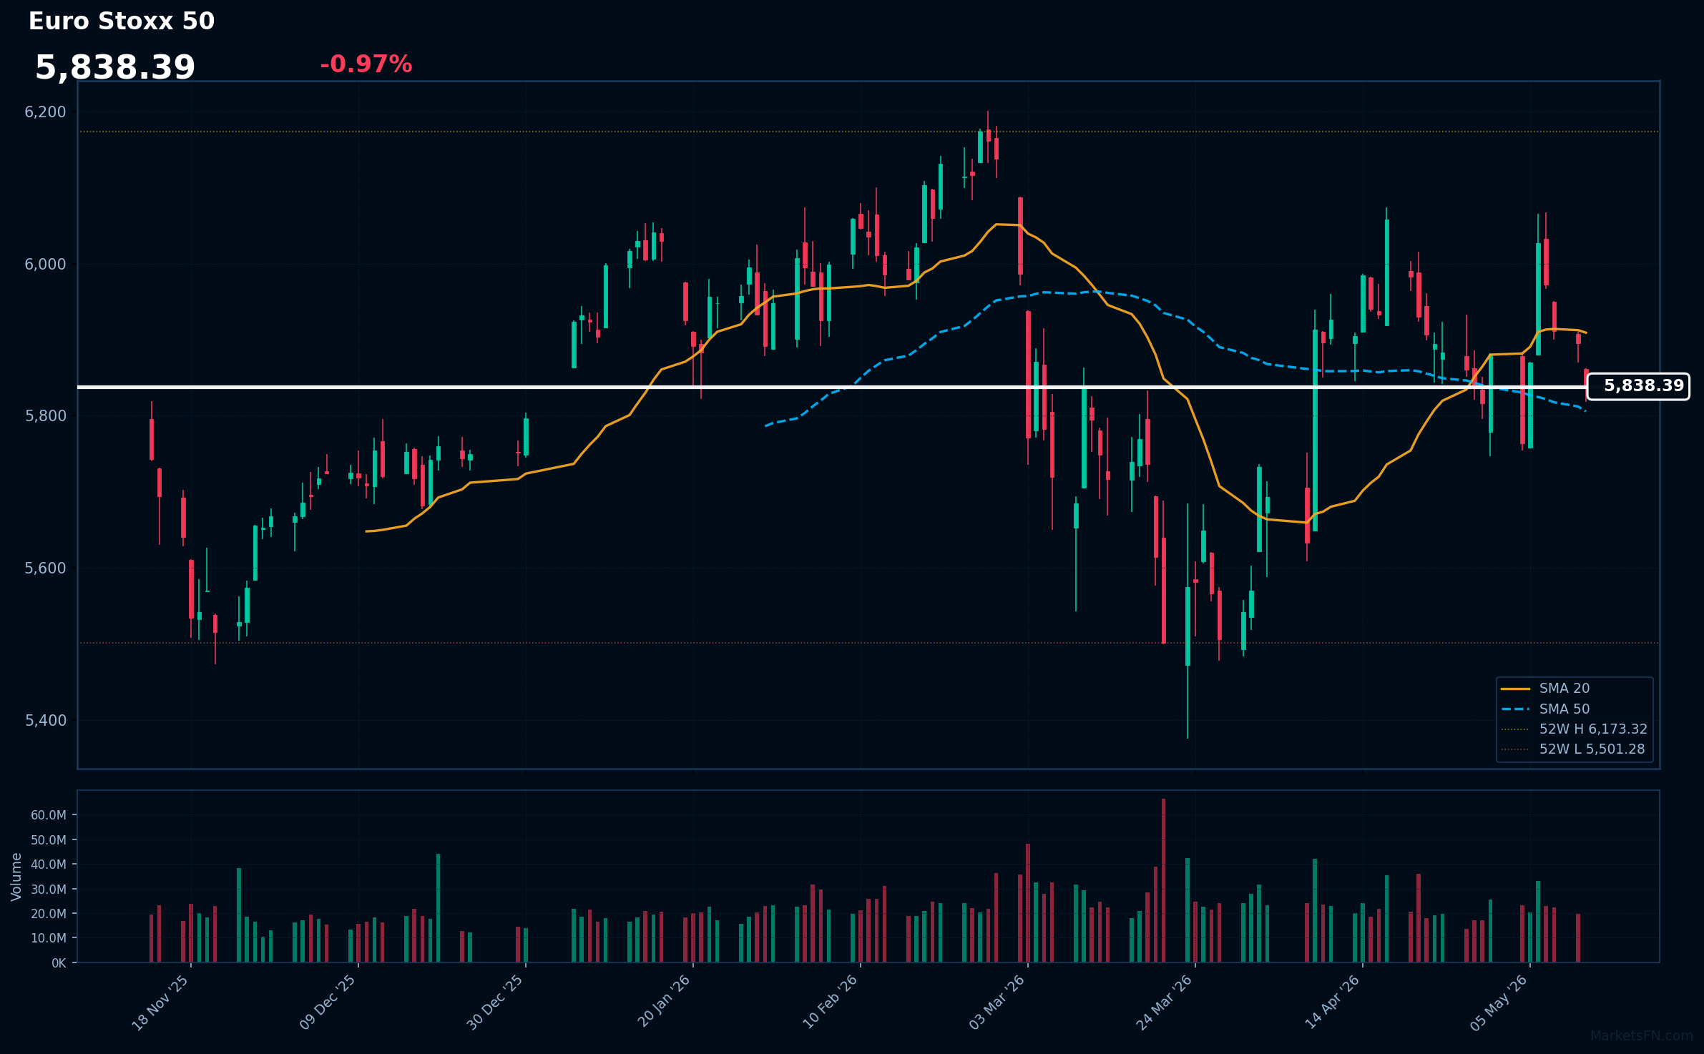Click the 50.0M volume axis label
This screenshot has width=1704, height=1054.
point(49,840)
